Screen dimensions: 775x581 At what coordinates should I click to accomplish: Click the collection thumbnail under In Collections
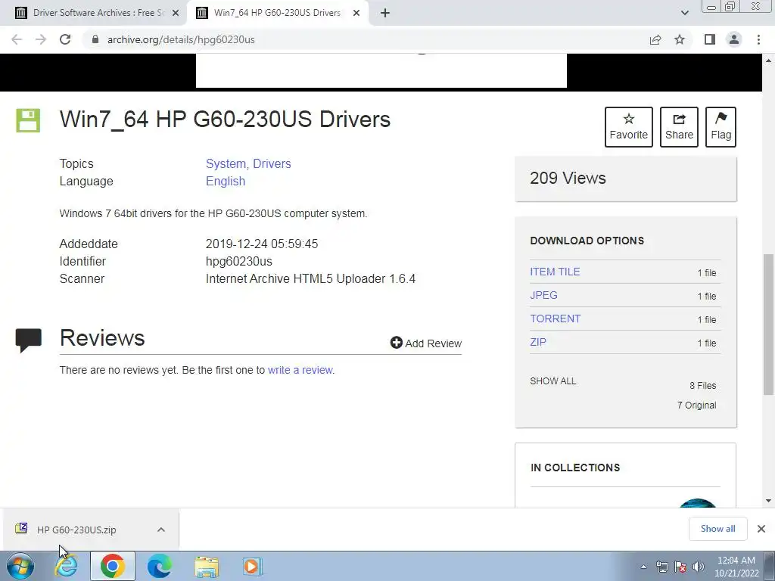(698, 503)
